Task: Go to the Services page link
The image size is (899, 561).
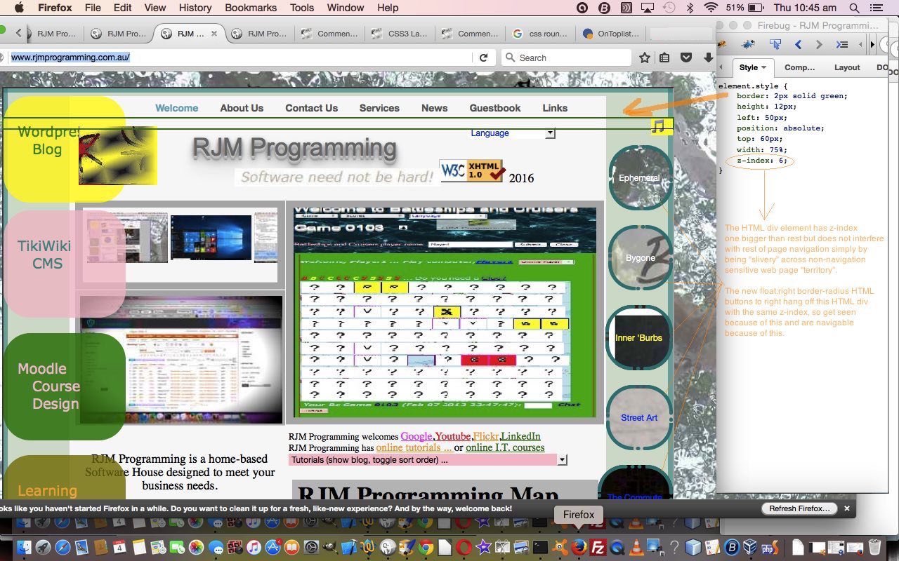Action: tap(379, 108)
